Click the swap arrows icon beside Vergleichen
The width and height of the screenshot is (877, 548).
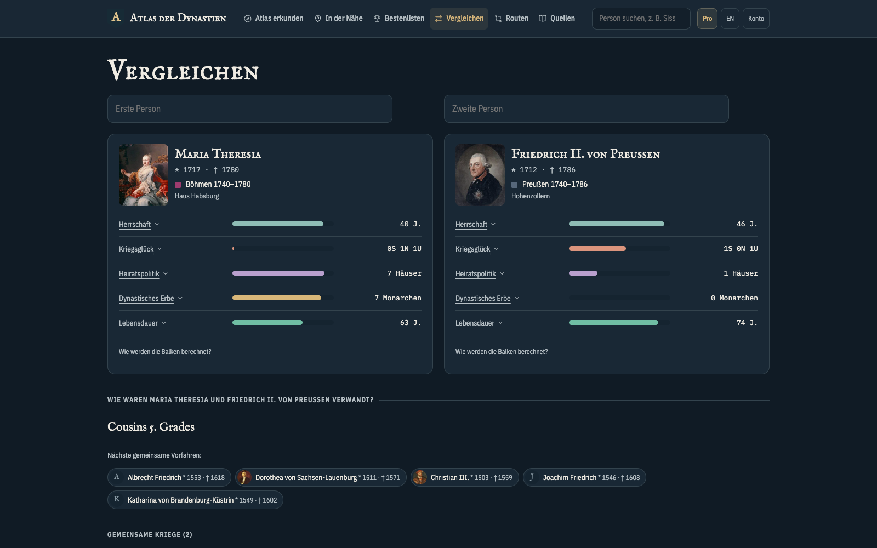point(438,19)
